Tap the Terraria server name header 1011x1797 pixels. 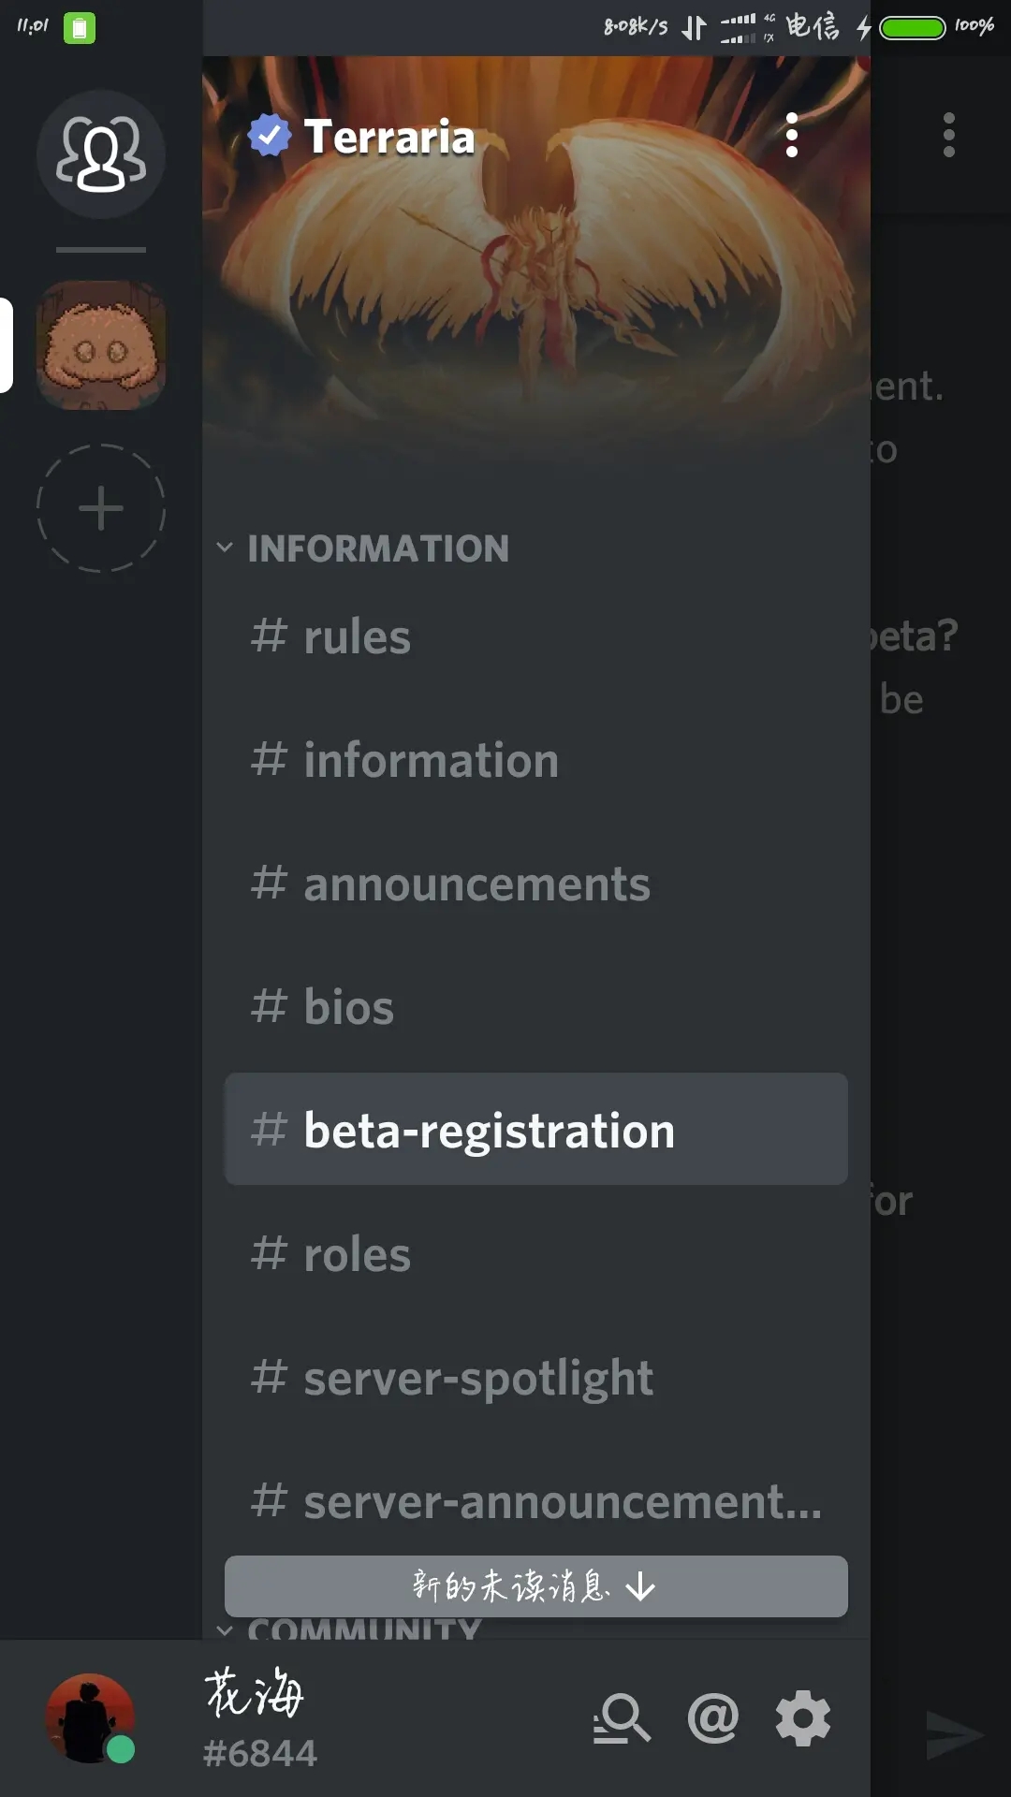389,137
